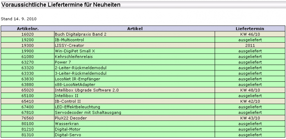Click the page heading Voraussichtliche Liefertermine
Image resolution: width=286 pixels, height=139 pixels.
[x=61, y=5]
